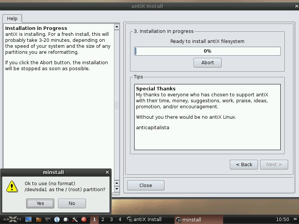Click the show desktop monitor icon in taskbar
The height and width of the screenshot is (224, 299).
[x=28, y=220]
